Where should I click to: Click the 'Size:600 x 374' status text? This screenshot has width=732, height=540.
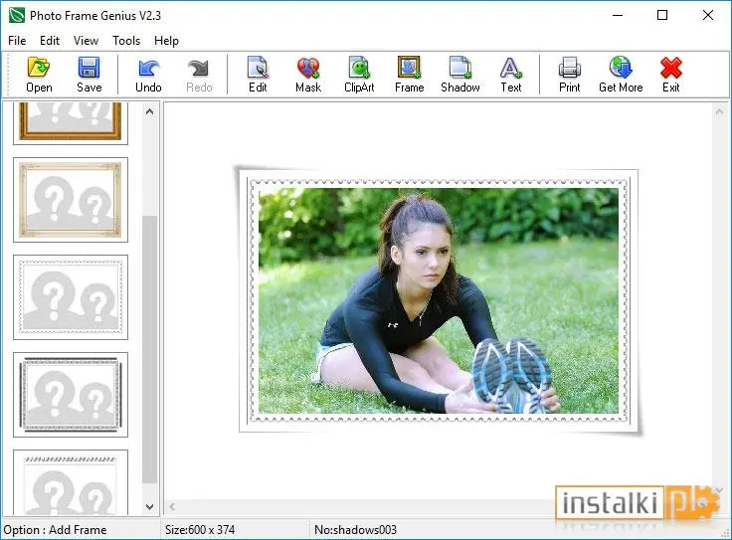200,530
